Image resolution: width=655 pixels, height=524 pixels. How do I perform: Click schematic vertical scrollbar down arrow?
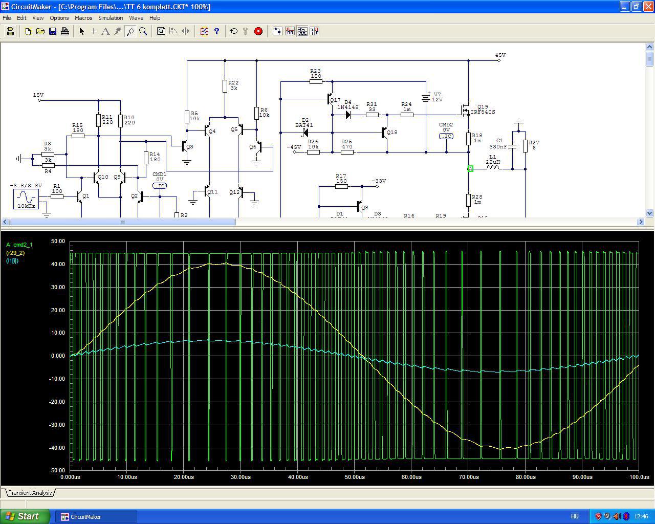point(650,213)
